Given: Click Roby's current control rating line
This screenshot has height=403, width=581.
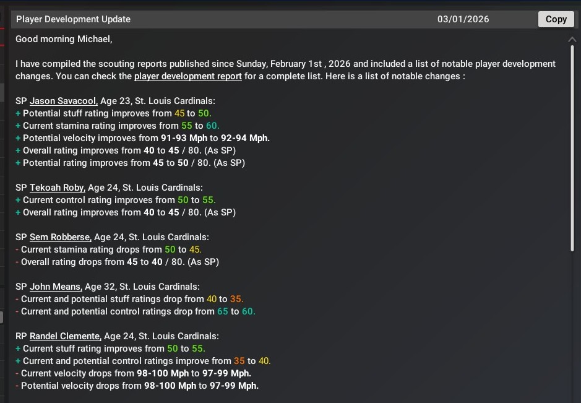Looking at the screenshot, I should point(116,200).
